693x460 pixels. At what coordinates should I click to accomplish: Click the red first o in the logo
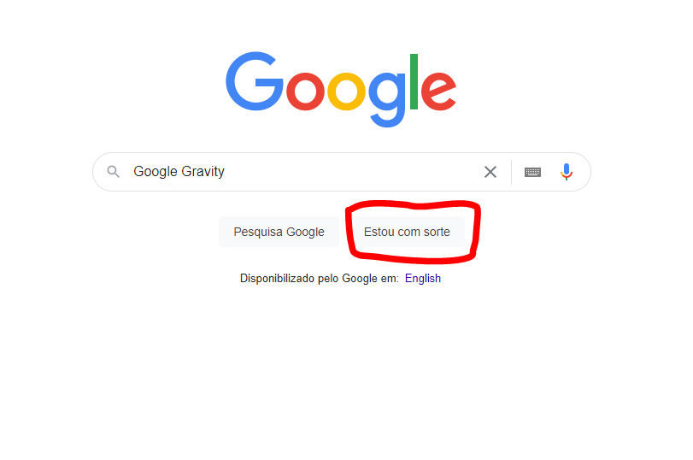coord(305,91)
